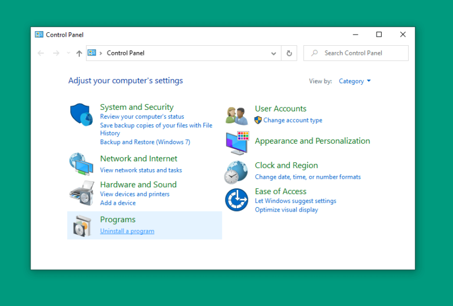Screen dimensions: 453x306
Task: Maximize the Control Panel window
Action: (x=379, y=35)
